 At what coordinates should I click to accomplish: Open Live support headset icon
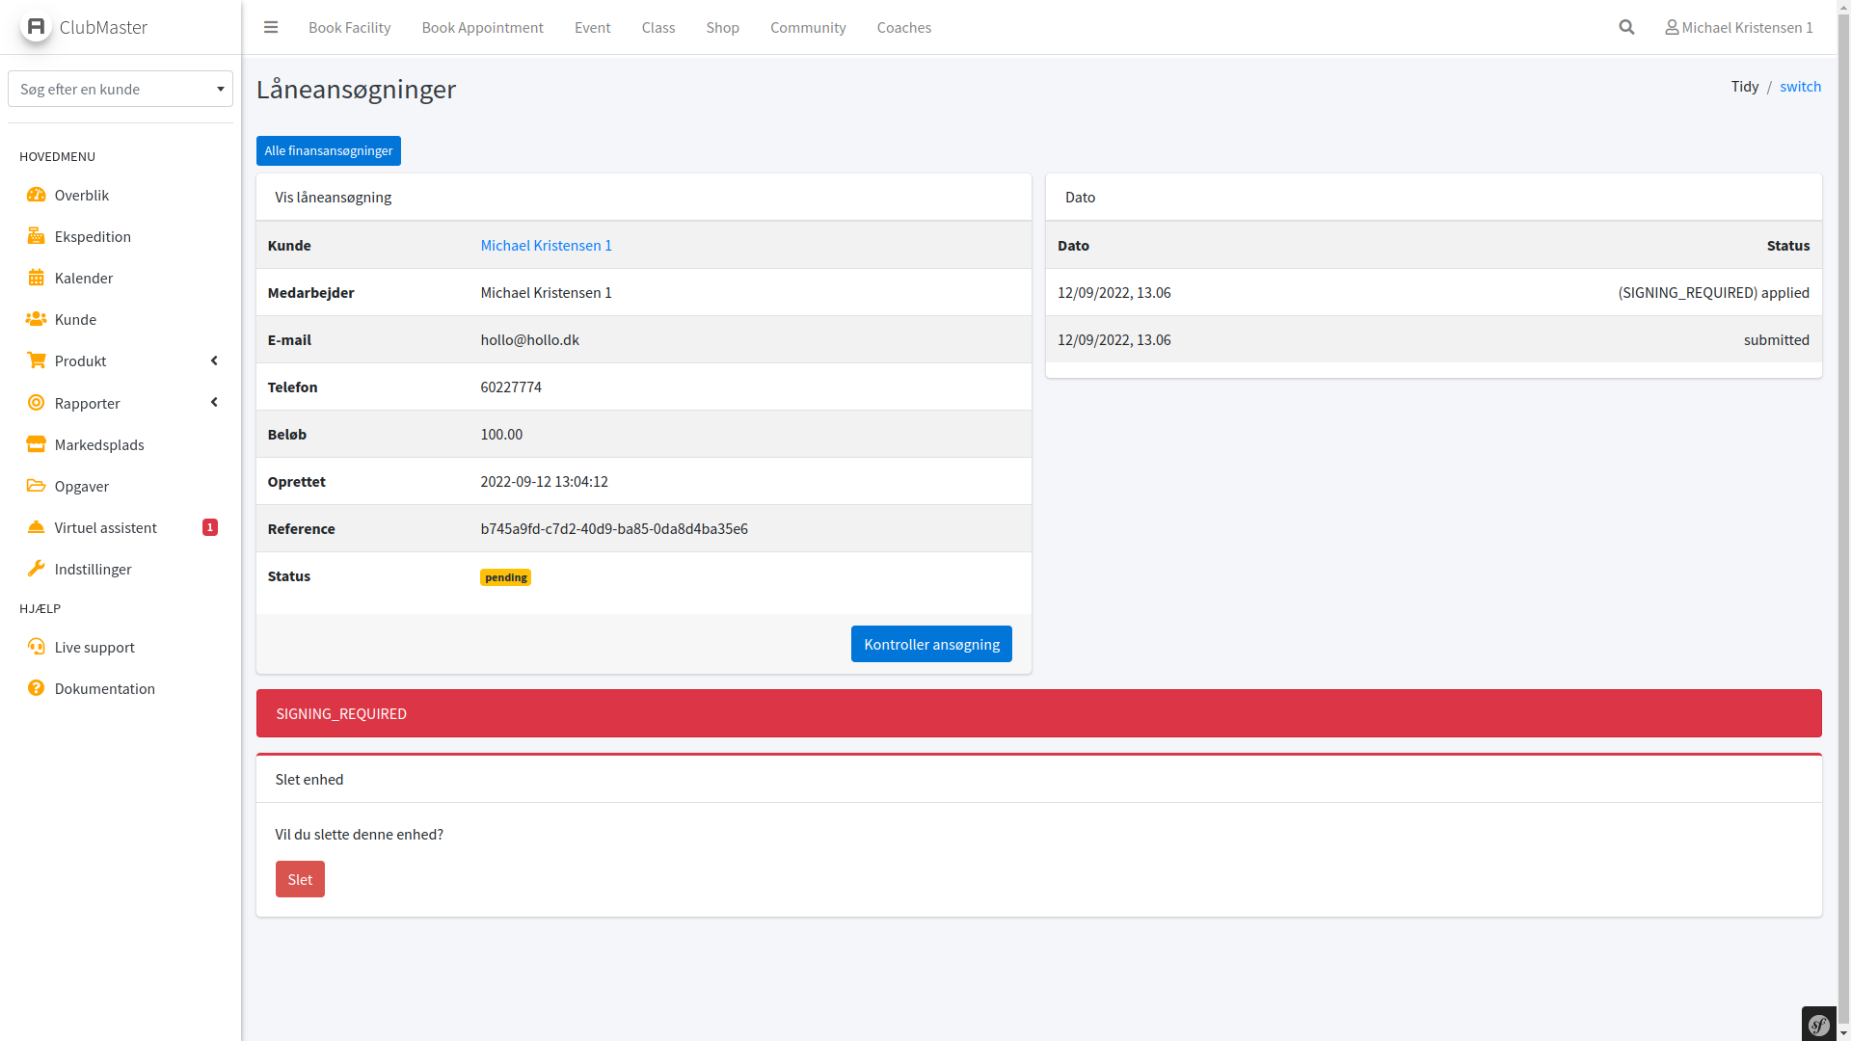[36, 647]
